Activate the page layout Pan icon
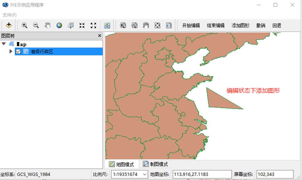 (146, 25)
